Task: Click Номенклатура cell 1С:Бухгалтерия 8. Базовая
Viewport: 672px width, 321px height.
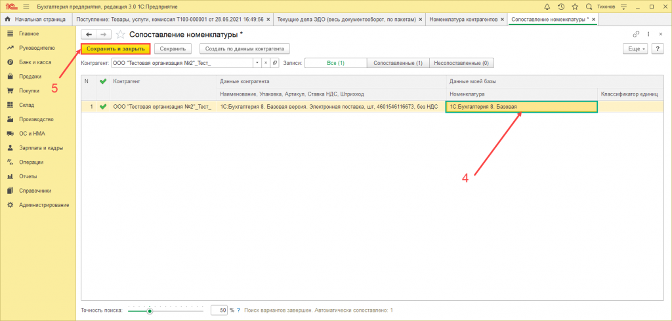Action: pyautogui.click(x=521, y=107)
